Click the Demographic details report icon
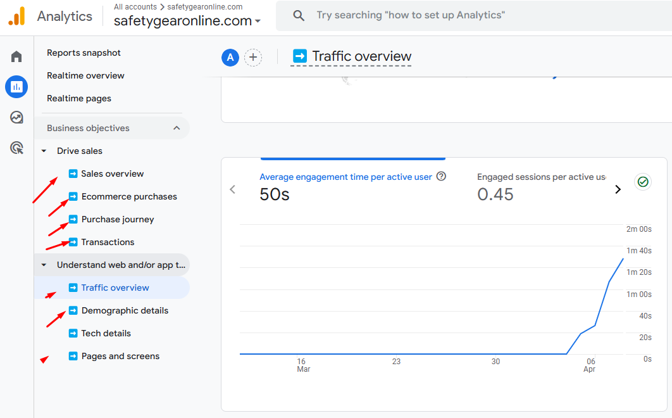This screenshot has width=672, height=418. (73, 310)
